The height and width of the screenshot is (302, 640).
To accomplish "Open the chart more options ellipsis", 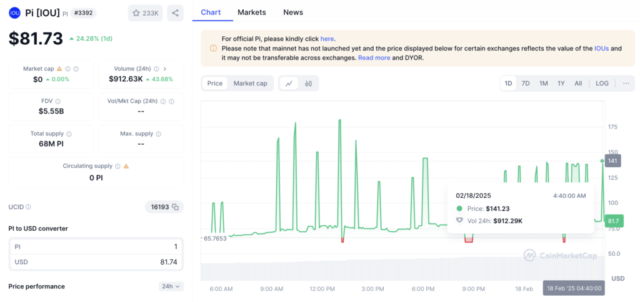I will (626, 84).
